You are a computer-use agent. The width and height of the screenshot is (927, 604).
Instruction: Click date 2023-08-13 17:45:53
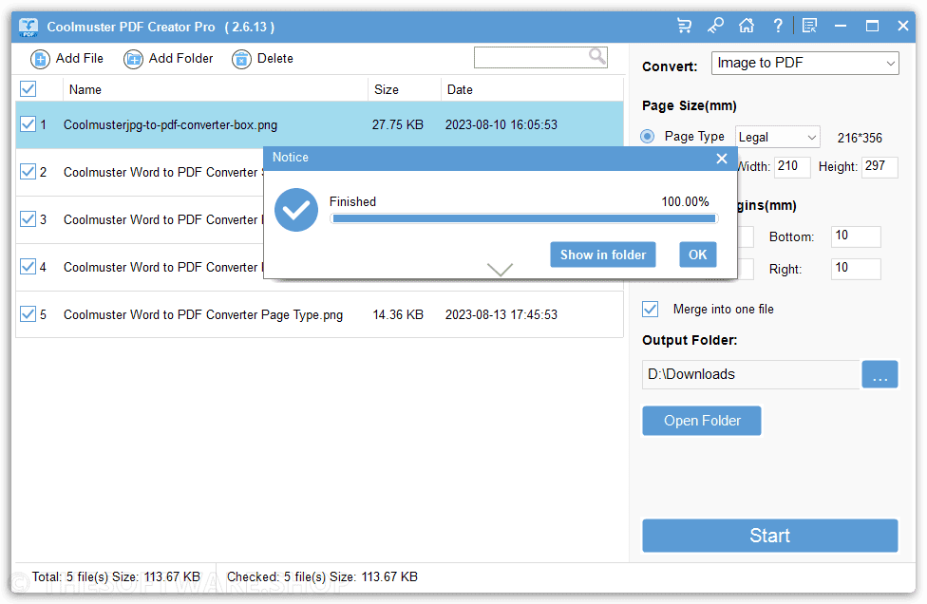point(501,314)
